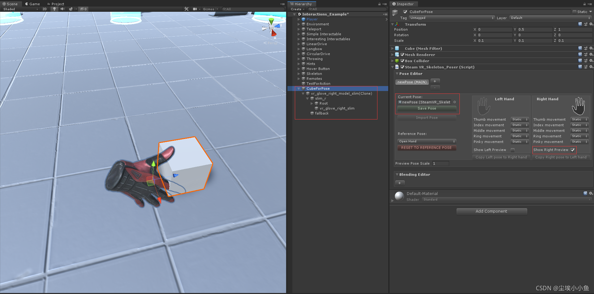Open Hierarchy Create menu
Viewport: 594px width, 294px height.
point(297,9)
